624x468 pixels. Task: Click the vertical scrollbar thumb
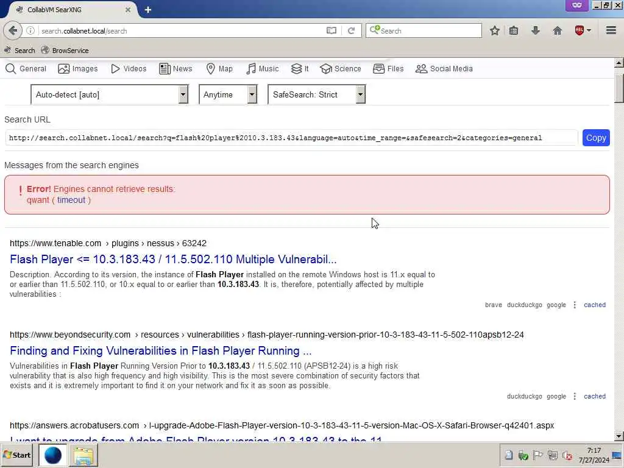(x=619, y=88)
